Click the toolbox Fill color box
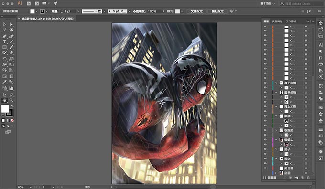The image size is (325, 189). click(5, 108)
